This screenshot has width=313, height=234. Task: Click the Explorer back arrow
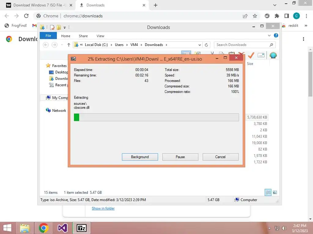46,45
